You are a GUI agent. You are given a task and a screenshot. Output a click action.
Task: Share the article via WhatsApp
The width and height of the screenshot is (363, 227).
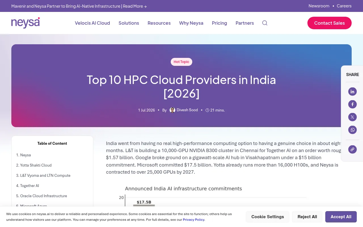point(353,130)
